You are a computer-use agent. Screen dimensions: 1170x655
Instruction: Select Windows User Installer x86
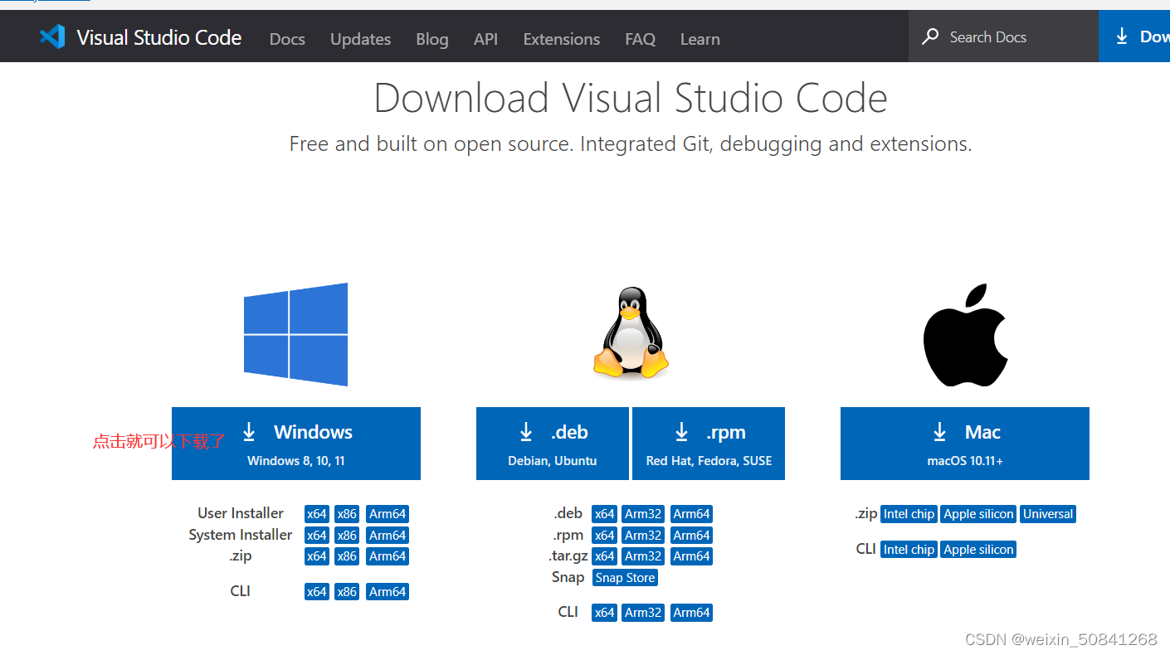pyautogui.click(x=347, y=514)
